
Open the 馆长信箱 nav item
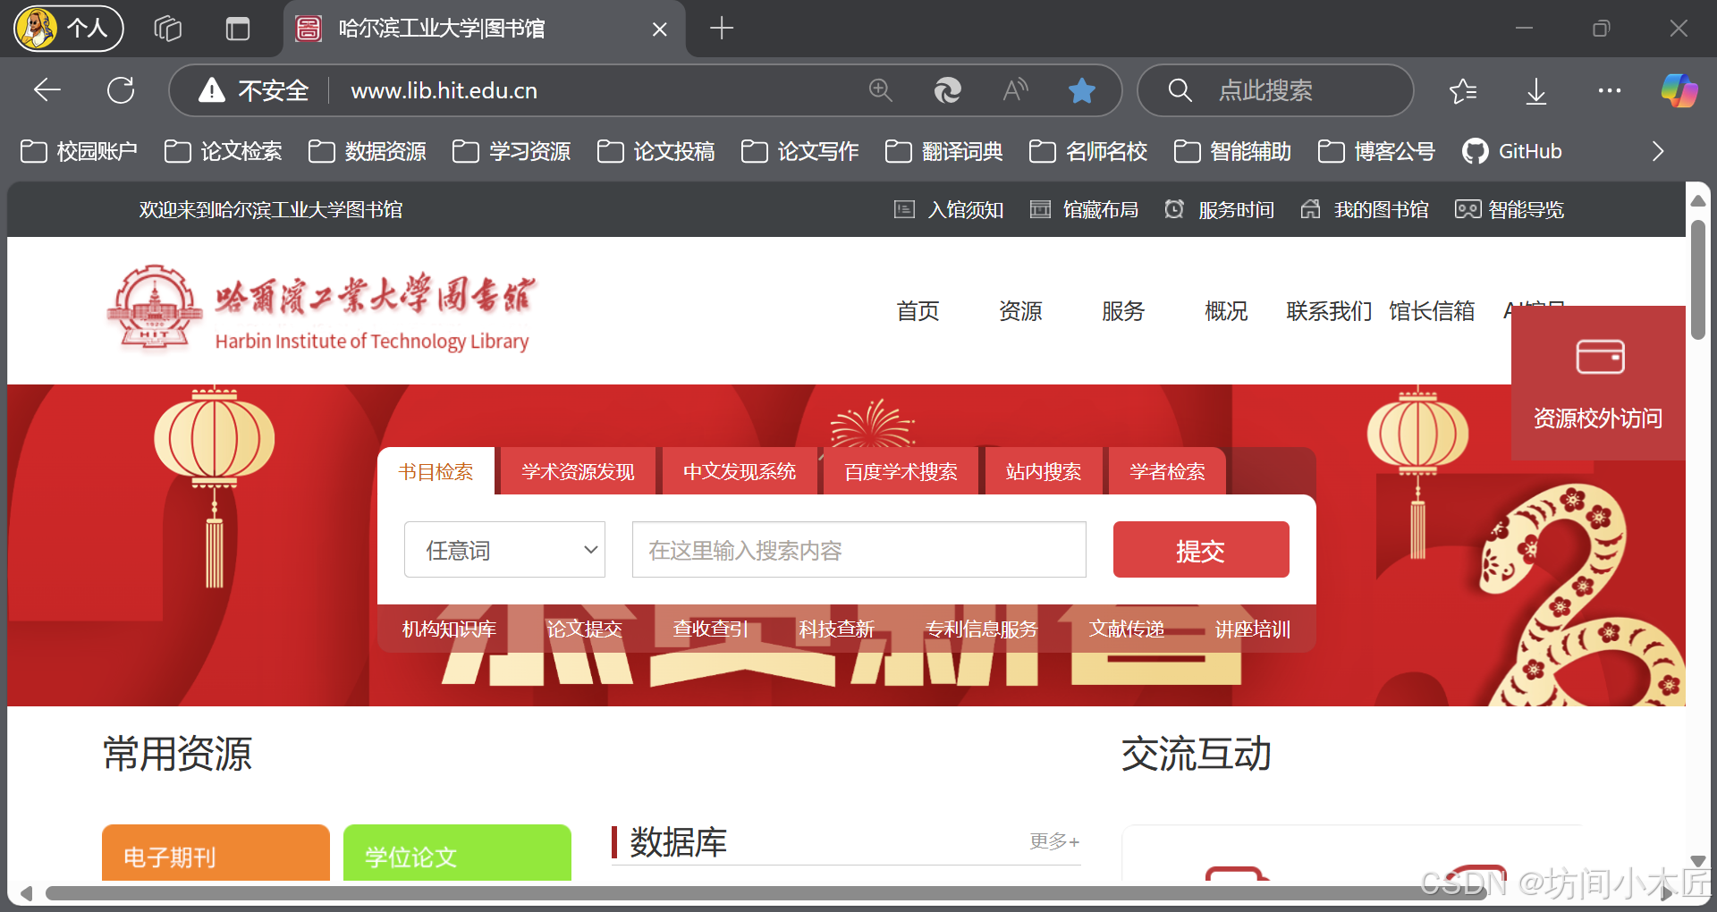click(x=1432, y=311)
